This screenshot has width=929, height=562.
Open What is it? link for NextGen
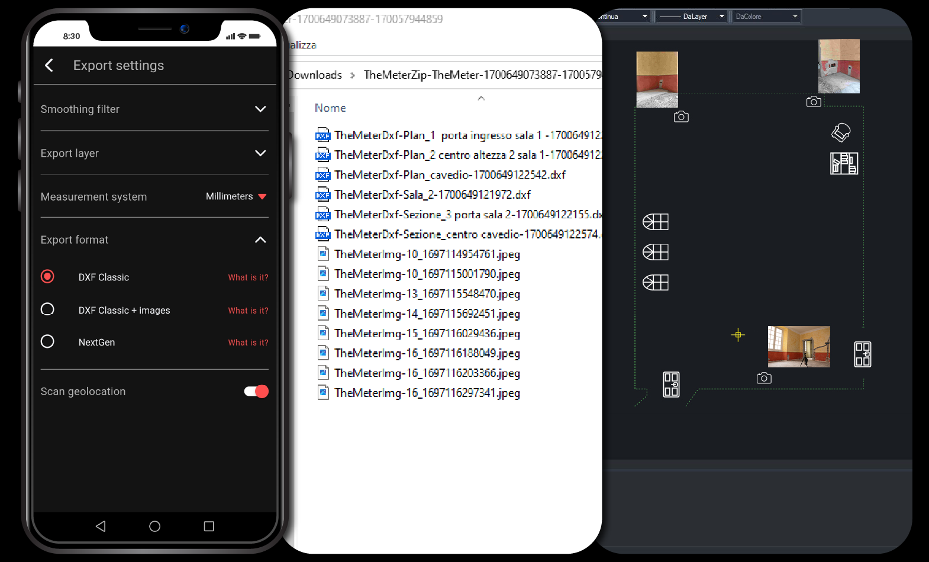tap(248, 343)
